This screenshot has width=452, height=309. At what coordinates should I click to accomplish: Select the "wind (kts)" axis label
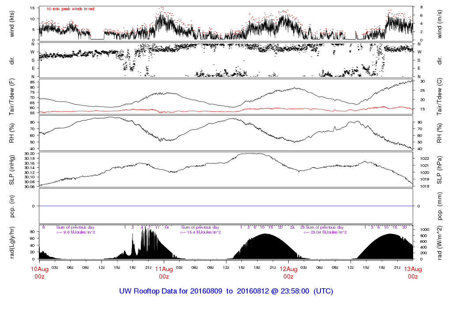[x=12, y=24]
